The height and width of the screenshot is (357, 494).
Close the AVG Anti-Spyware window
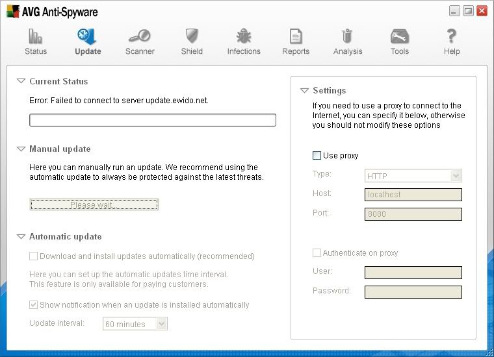coord(482,11)
